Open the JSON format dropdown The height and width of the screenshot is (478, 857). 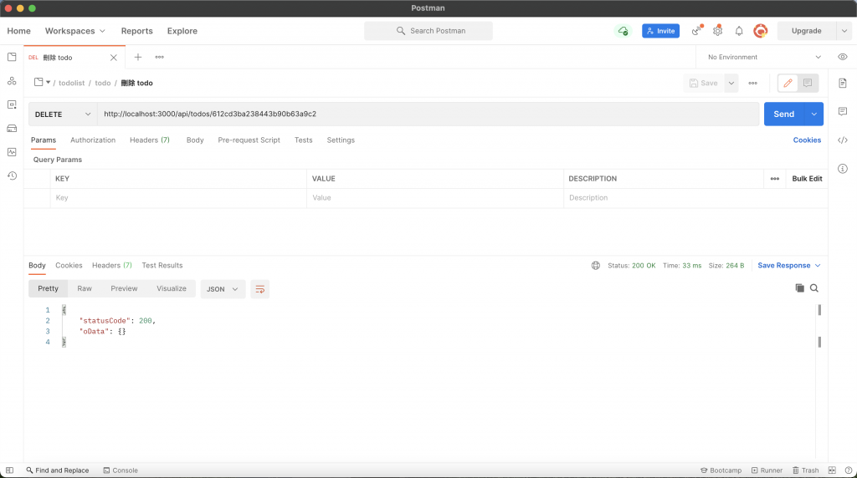pos(223,288)
